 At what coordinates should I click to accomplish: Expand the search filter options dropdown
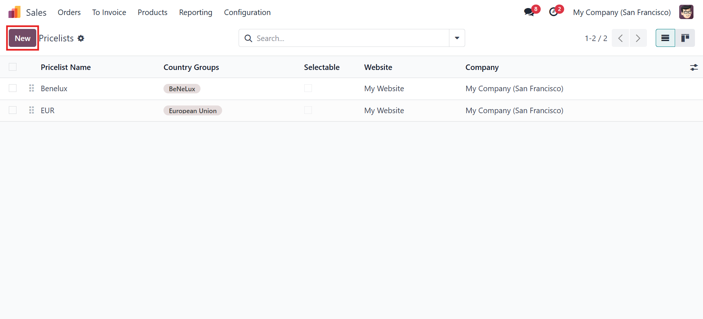click(x=457, y=38)
